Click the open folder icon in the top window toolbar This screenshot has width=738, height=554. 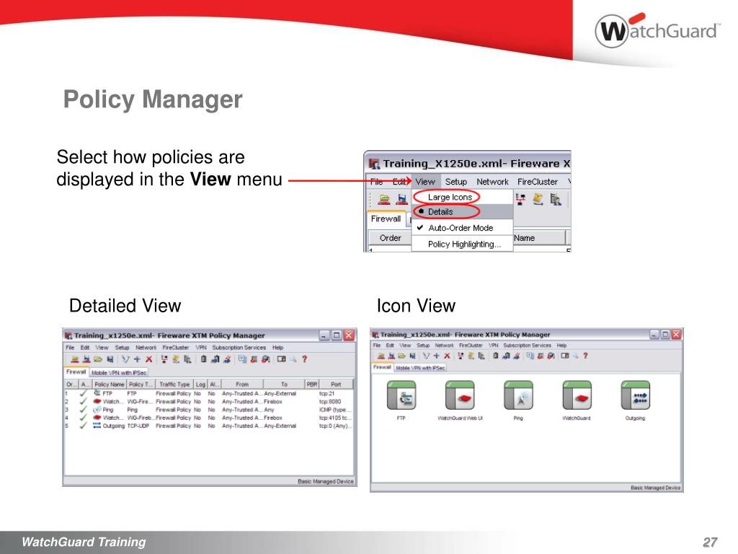click(x=385, y=199)
